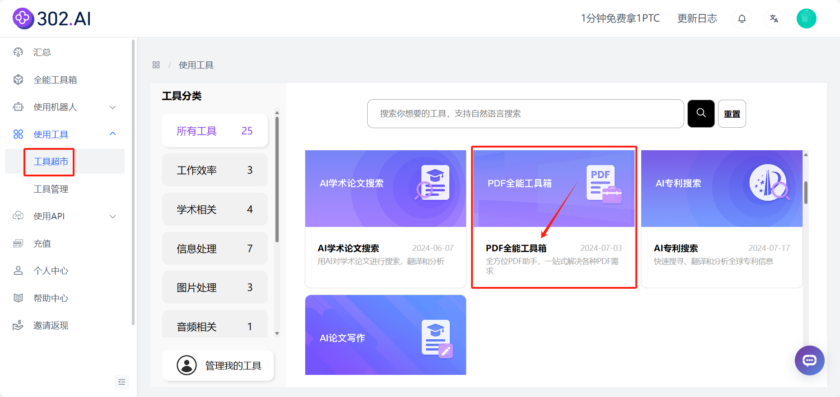Image resolution: width=840 pixels, height=397 pixels.
Task: Open the AI学术论文搜索 tool card
Action: 386,219
